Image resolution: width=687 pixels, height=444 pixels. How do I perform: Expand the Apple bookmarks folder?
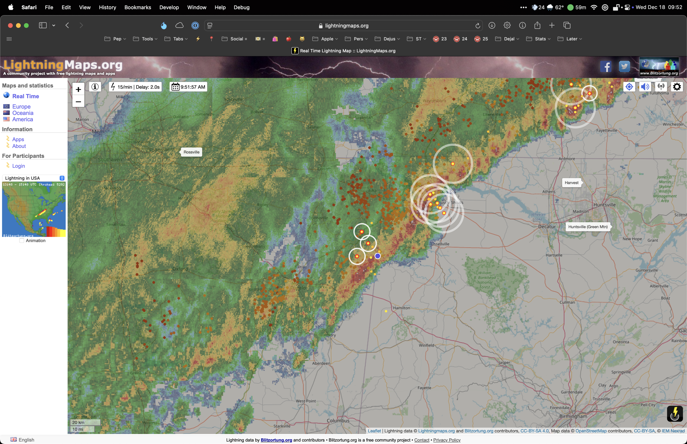point(325,39)
